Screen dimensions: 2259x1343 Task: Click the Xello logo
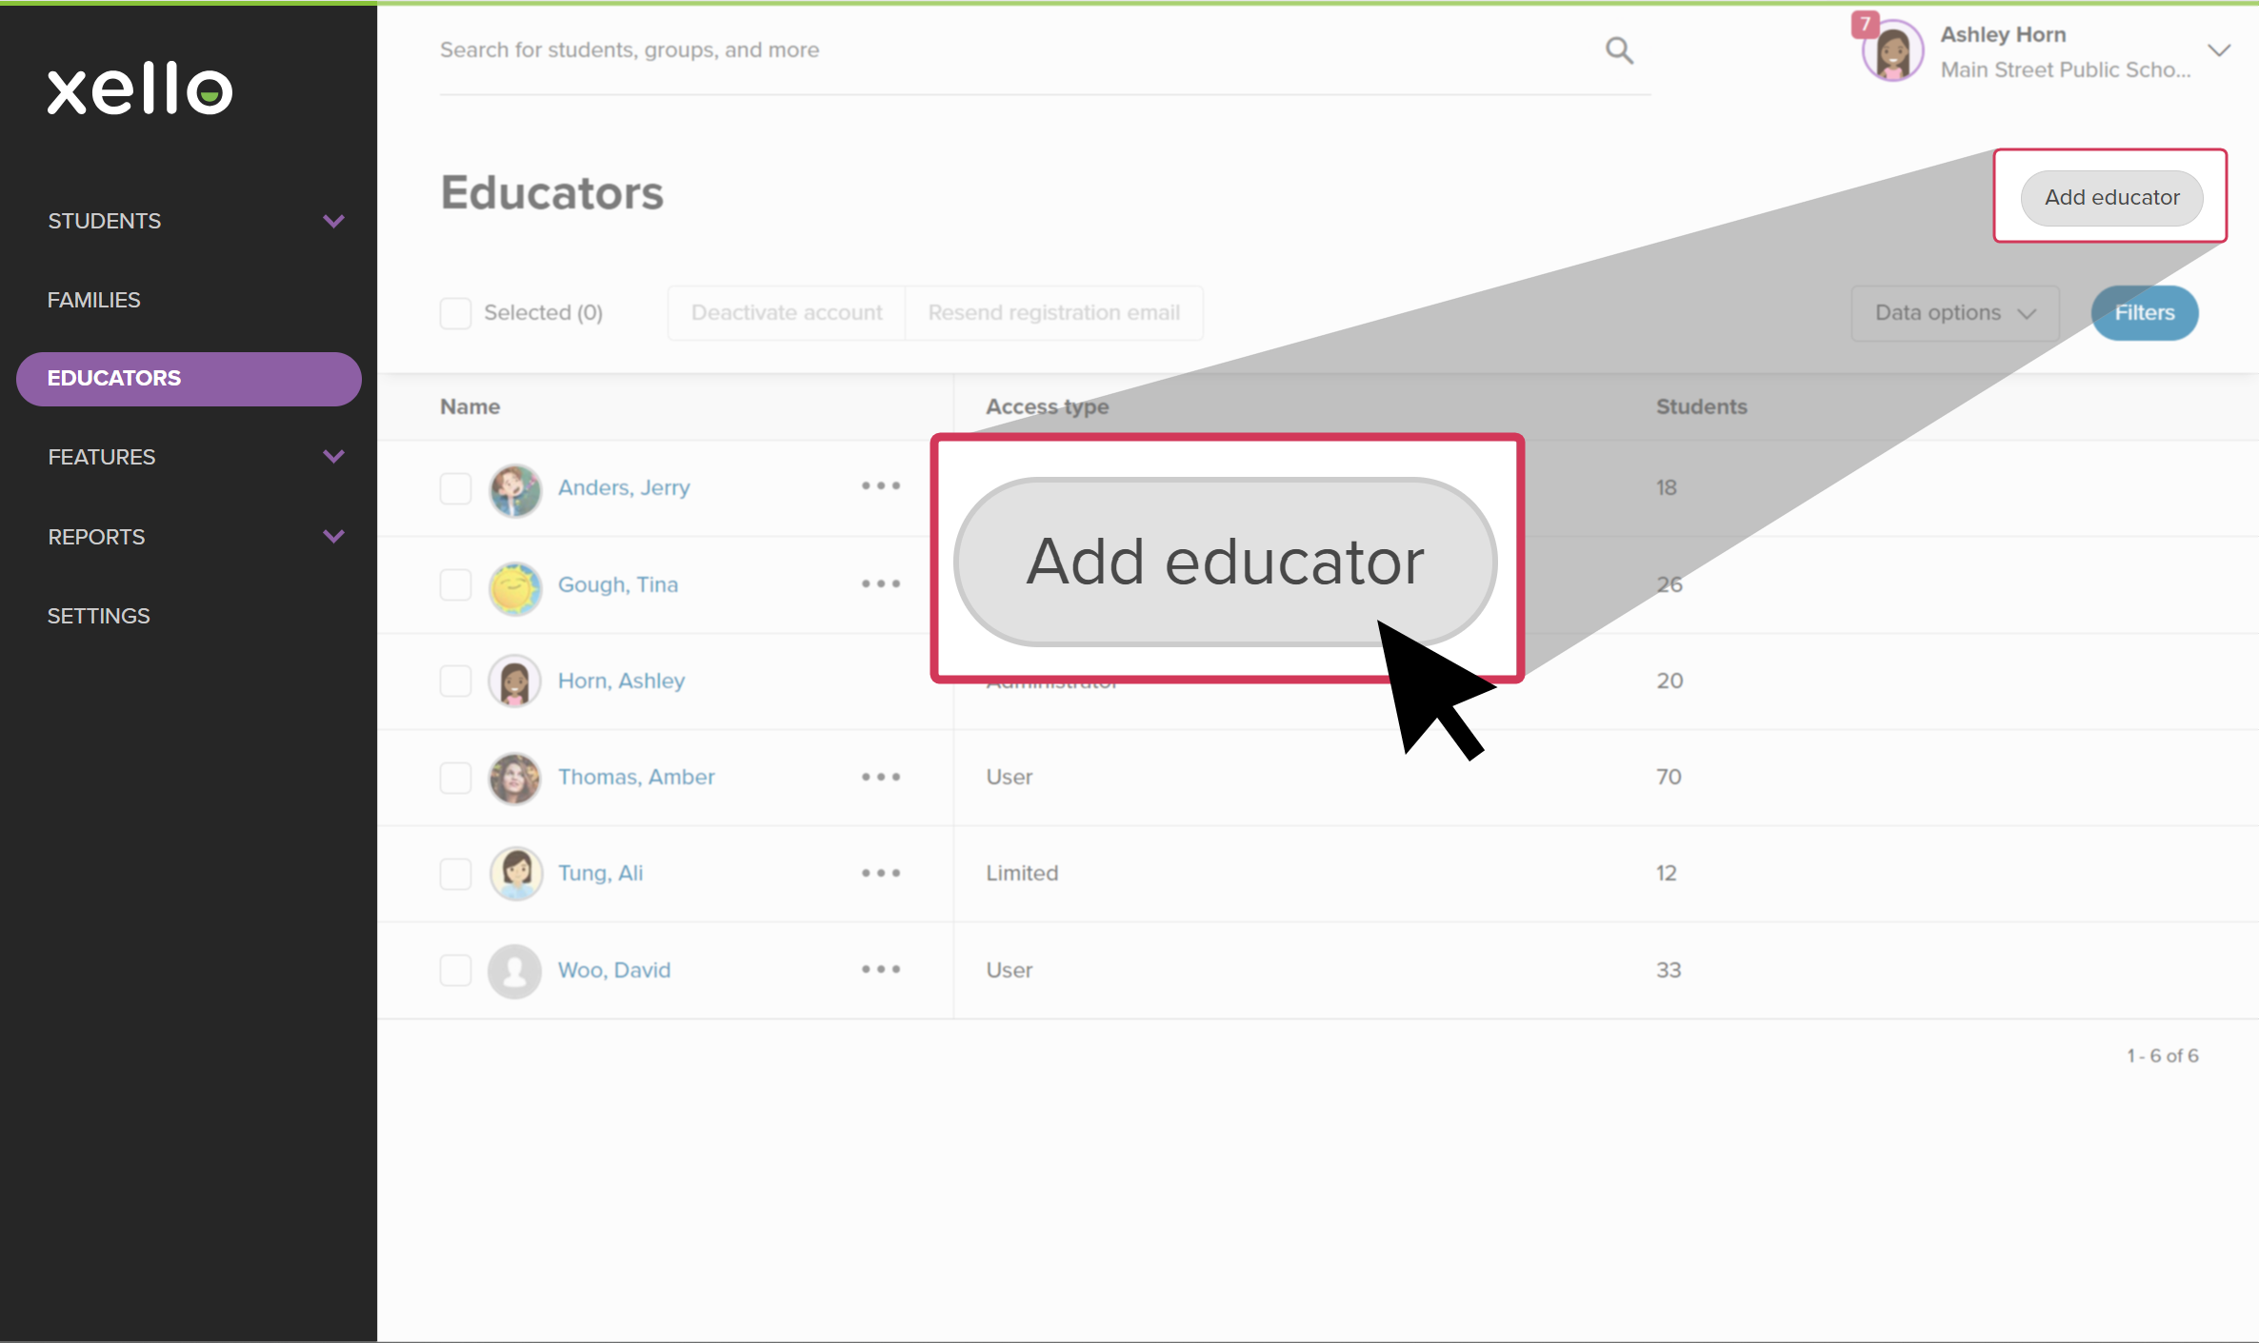139,88
